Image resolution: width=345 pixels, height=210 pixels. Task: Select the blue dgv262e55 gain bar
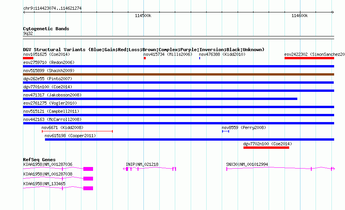(178, 83)
